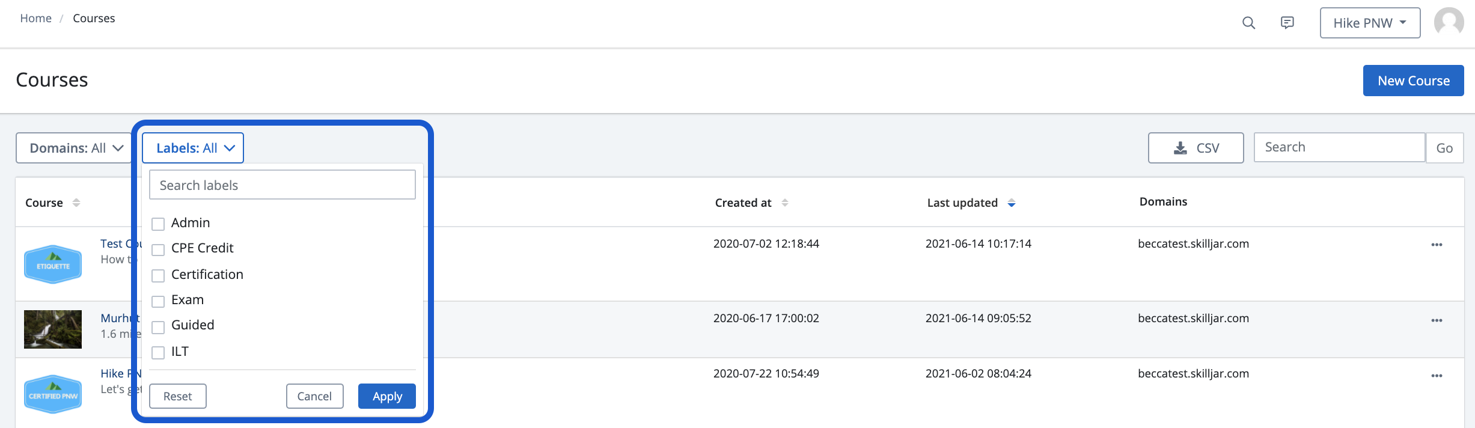
Task: Create a New Course
Action: (x=1413, y=81)
